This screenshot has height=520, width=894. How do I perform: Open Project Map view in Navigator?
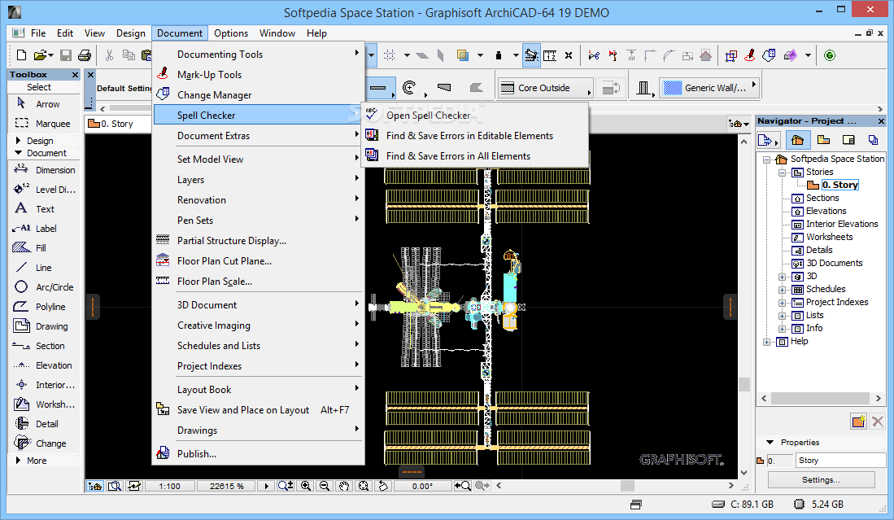[x=798, y=140]
